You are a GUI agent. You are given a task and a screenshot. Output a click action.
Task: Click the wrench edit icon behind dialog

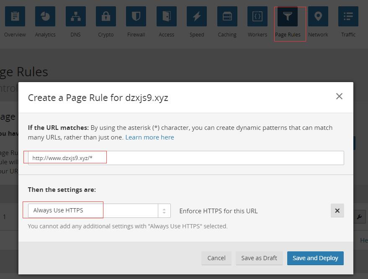(359, 217)
